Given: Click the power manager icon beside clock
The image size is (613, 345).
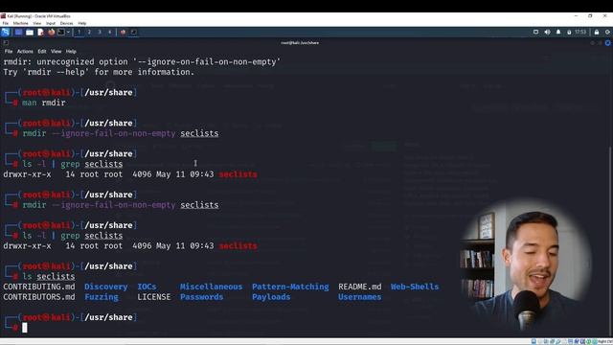Looking at the screenshot, I should pyautogui.click(x=569, y=32).
